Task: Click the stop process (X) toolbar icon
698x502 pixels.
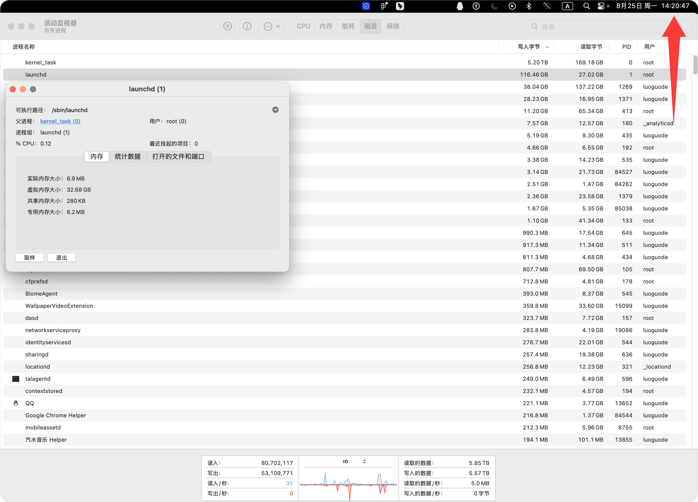Action: [x=227, y=26]
